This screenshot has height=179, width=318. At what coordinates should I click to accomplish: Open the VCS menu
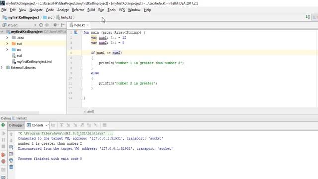point(122,10)
